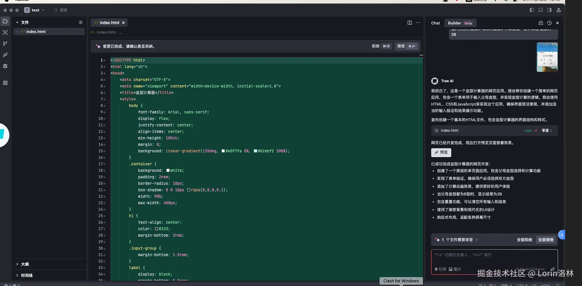Viewport: 582px width, 286px height.
Task: Split the editor with the split icon
Action: point(410,23)
